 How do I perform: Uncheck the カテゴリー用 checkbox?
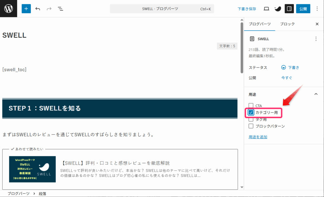click(251, 112)
